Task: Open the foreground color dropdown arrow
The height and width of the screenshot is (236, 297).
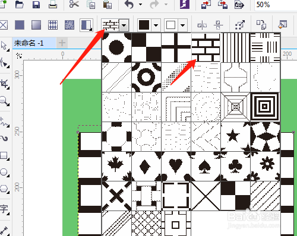Action: pyautogui.click(x=156, y=25)
